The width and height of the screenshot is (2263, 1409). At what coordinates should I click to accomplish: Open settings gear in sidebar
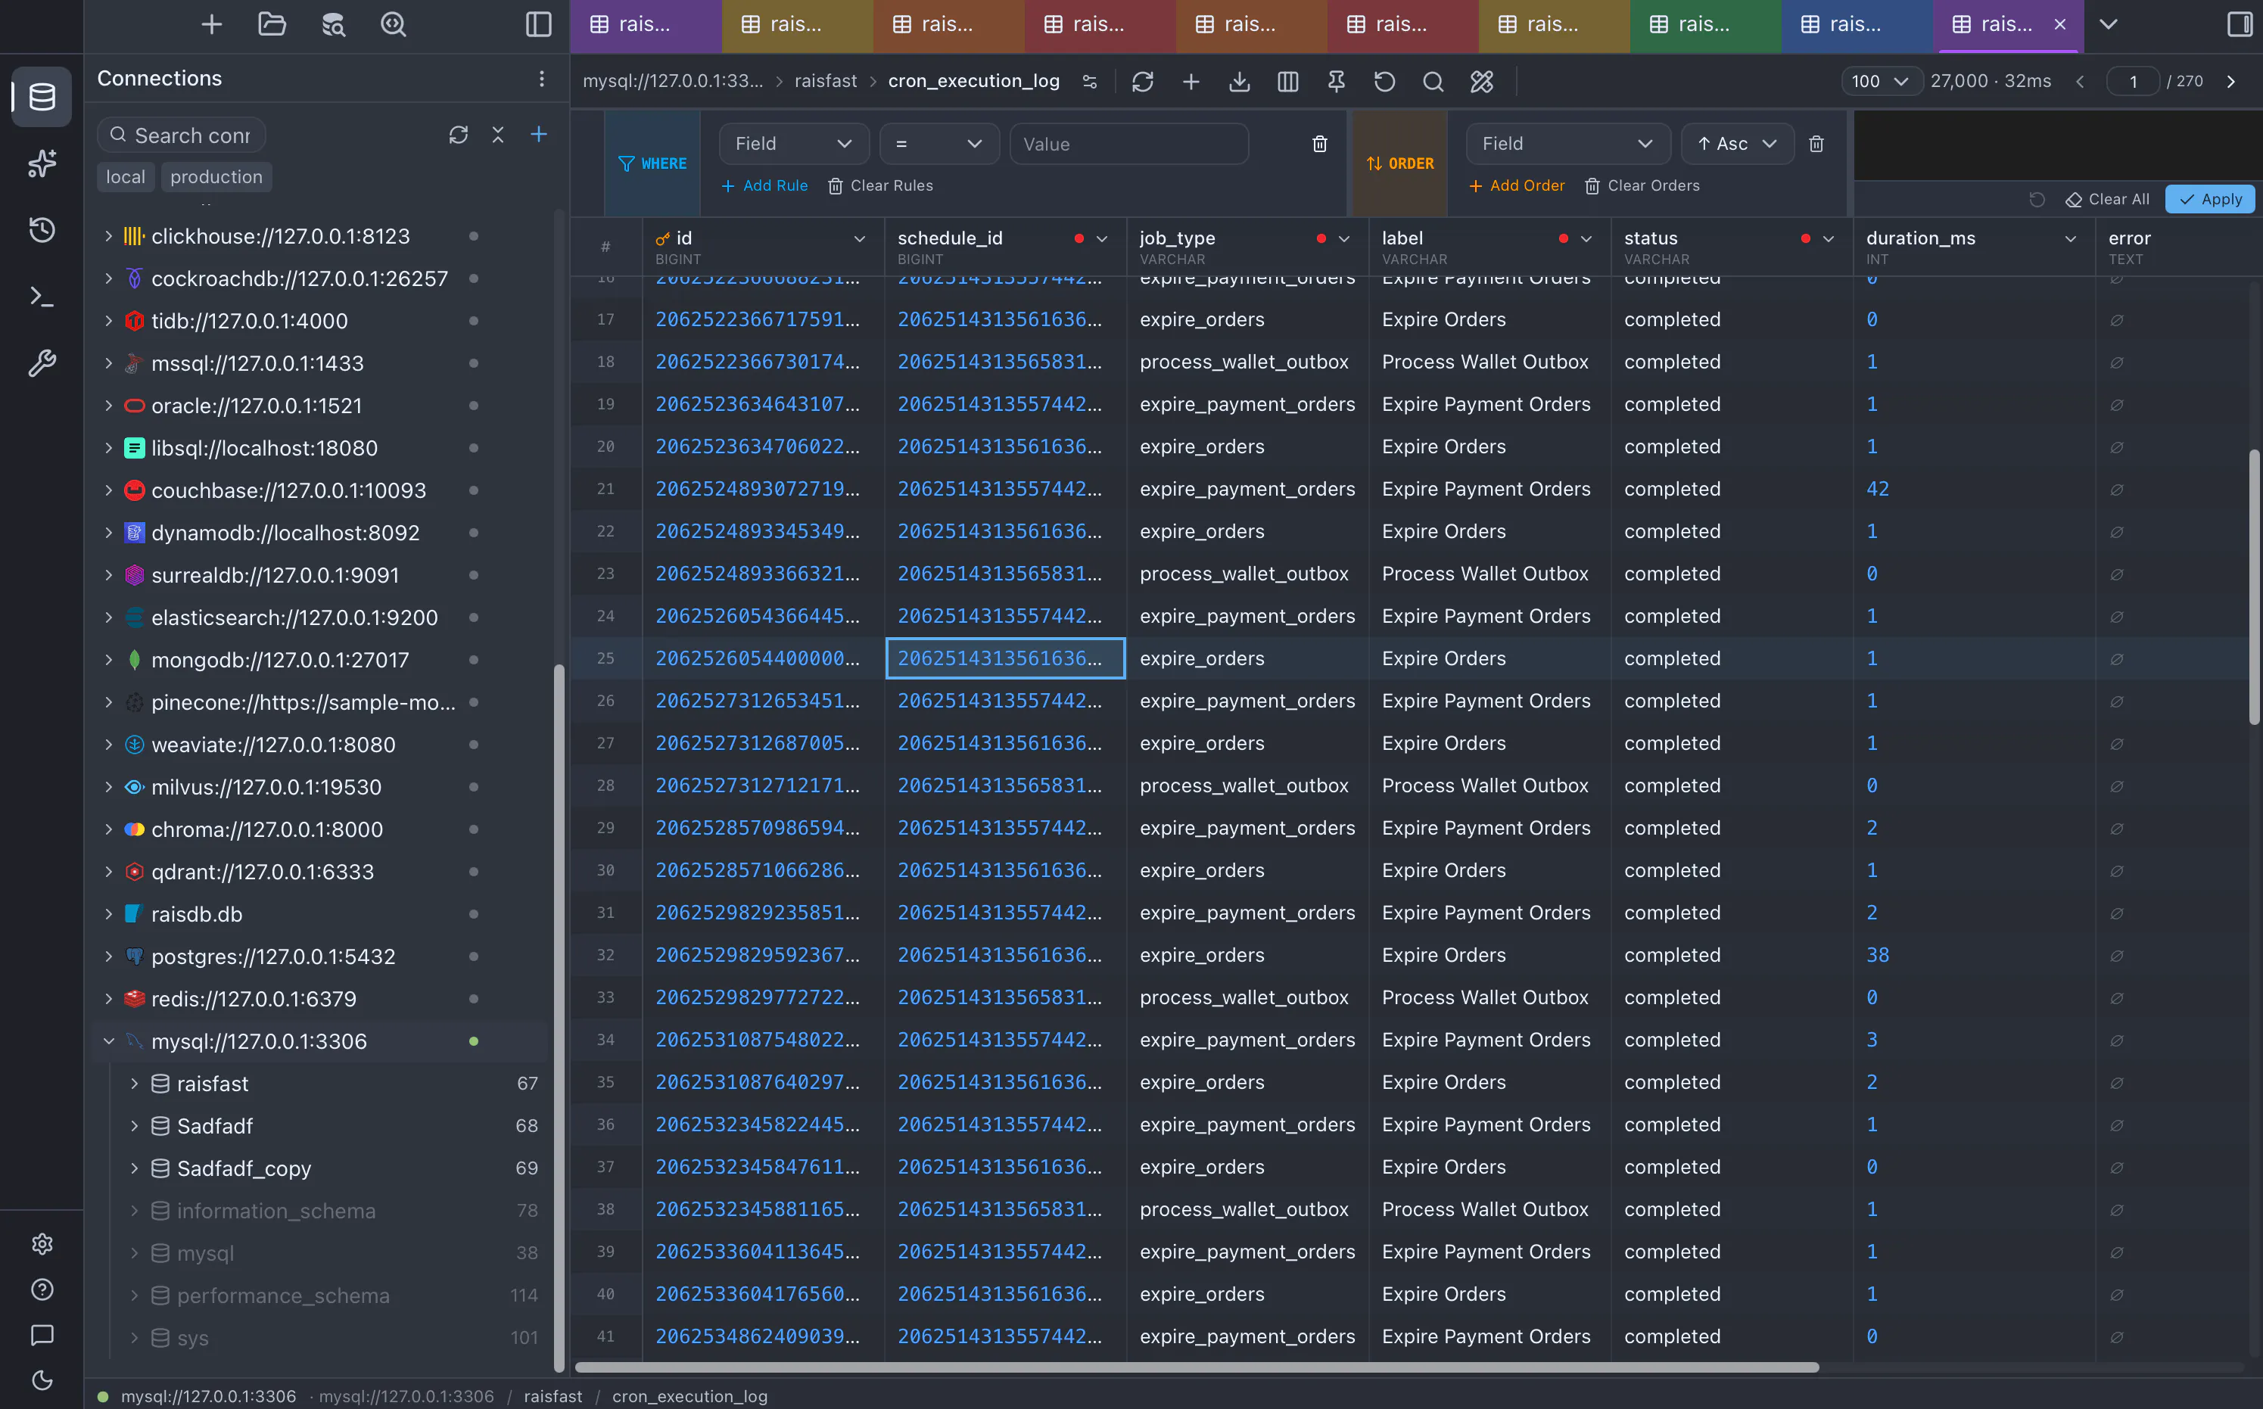point(42,1243)
